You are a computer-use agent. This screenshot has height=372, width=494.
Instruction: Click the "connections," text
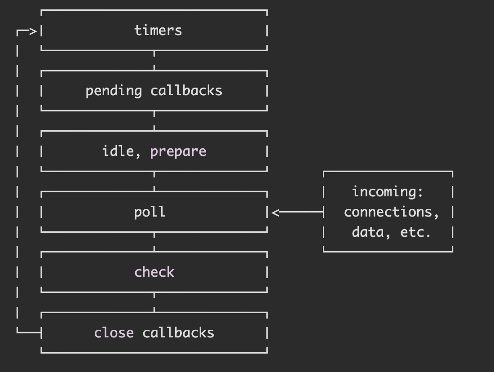392,212
